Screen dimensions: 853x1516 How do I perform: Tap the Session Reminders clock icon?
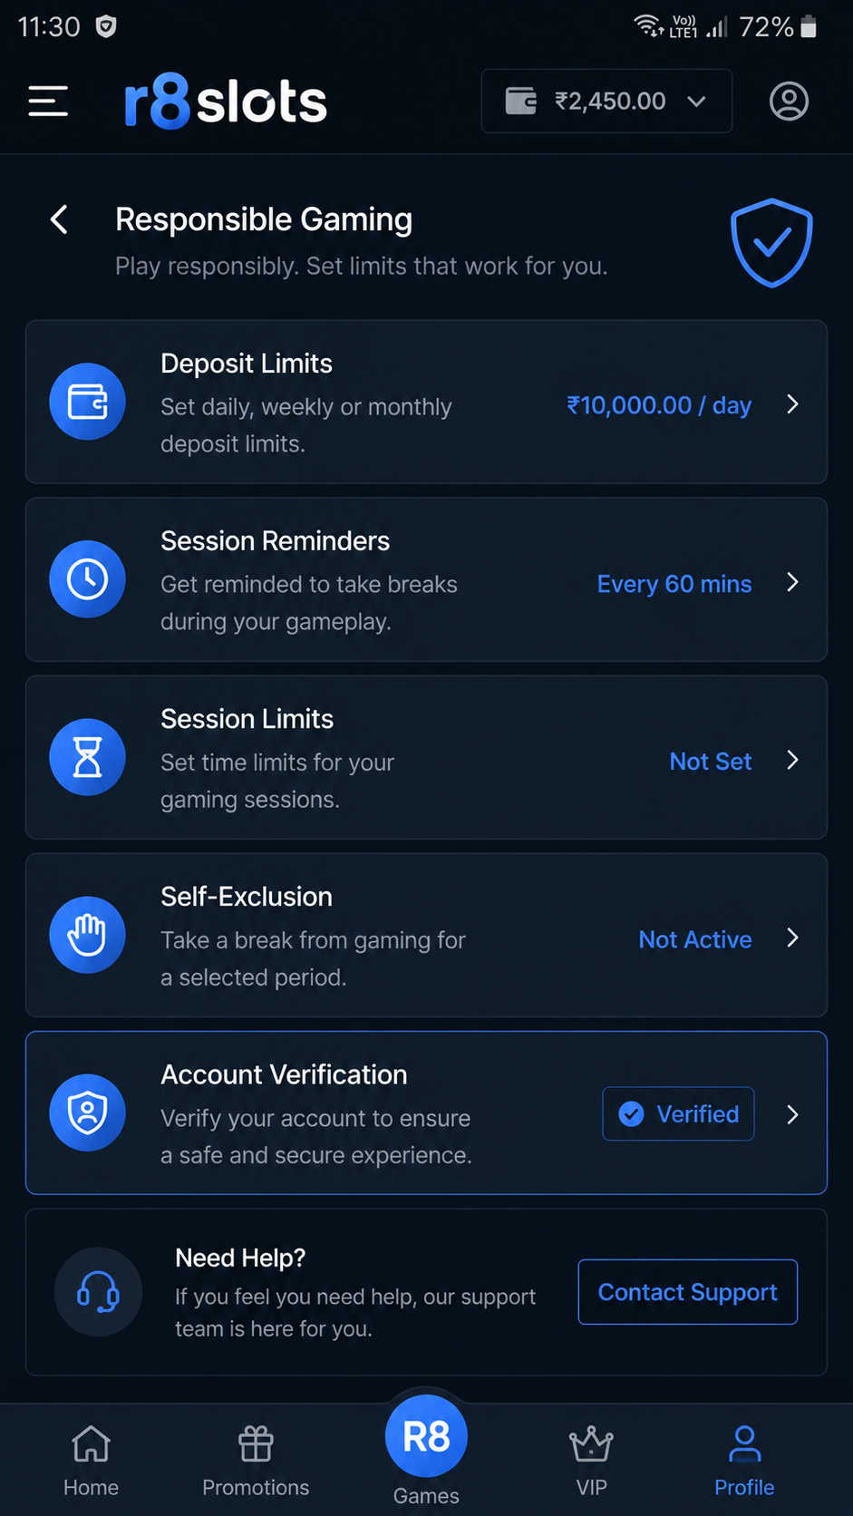point(87,579)
